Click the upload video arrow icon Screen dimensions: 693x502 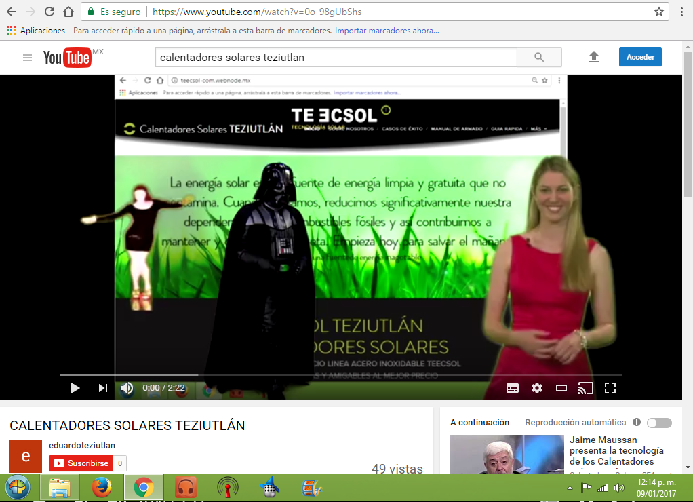[594, 57]
